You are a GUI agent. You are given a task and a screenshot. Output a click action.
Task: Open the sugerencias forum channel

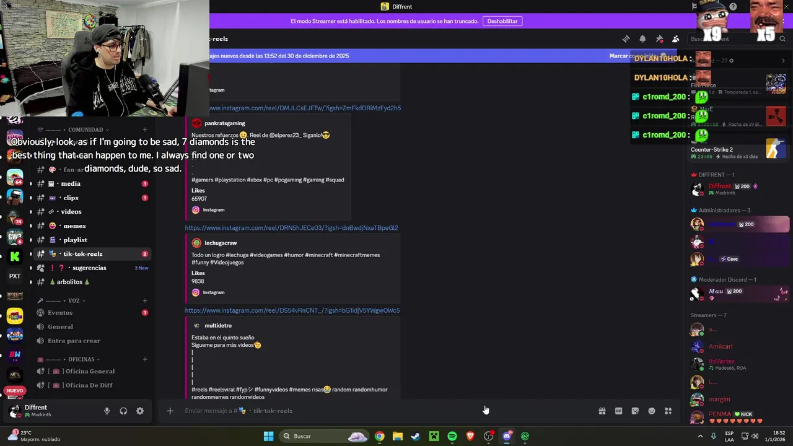pyautogui.click(x=92, y=268)
